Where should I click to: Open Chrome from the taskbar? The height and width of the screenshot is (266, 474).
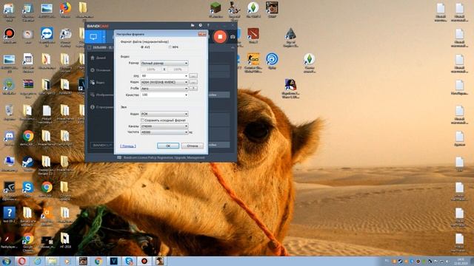[99, 261]
